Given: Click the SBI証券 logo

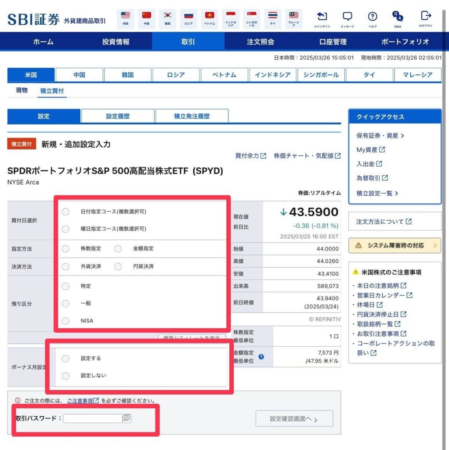Looking at the screenshot, I should coord(33,19).
